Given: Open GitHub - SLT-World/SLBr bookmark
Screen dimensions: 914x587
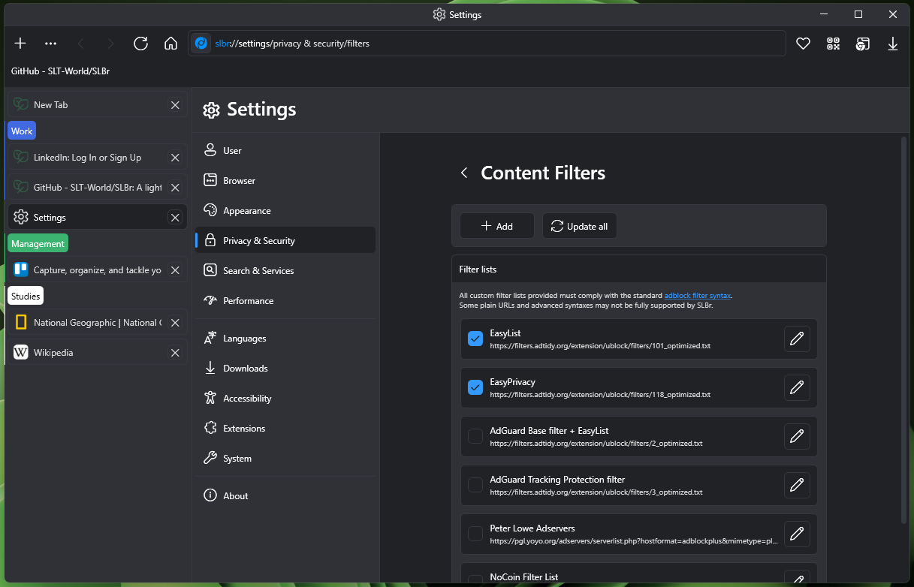Looking at the screenshot, I should [61, 71].
